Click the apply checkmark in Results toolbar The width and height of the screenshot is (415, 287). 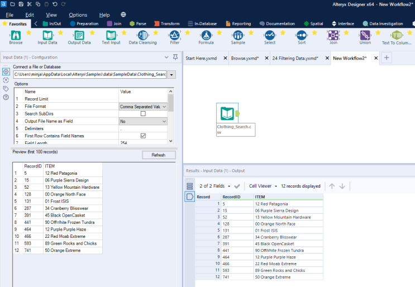coord(237,186)
